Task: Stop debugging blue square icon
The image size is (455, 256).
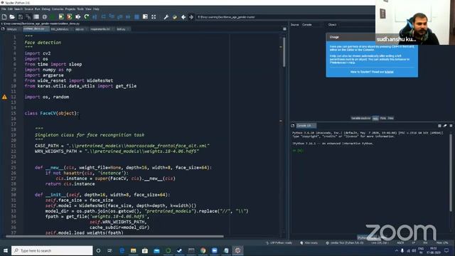Action: coord(136,17)
